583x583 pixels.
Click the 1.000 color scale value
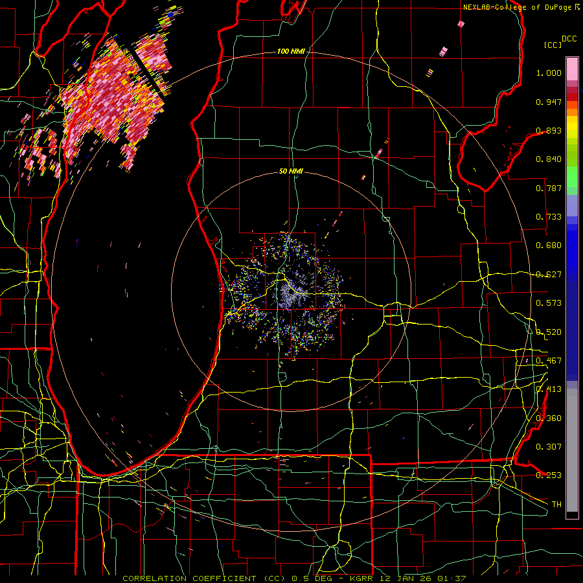[x=549, y=73]
